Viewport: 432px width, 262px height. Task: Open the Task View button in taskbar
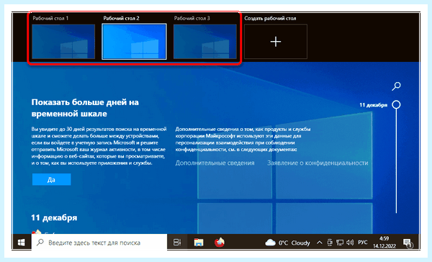177,243
